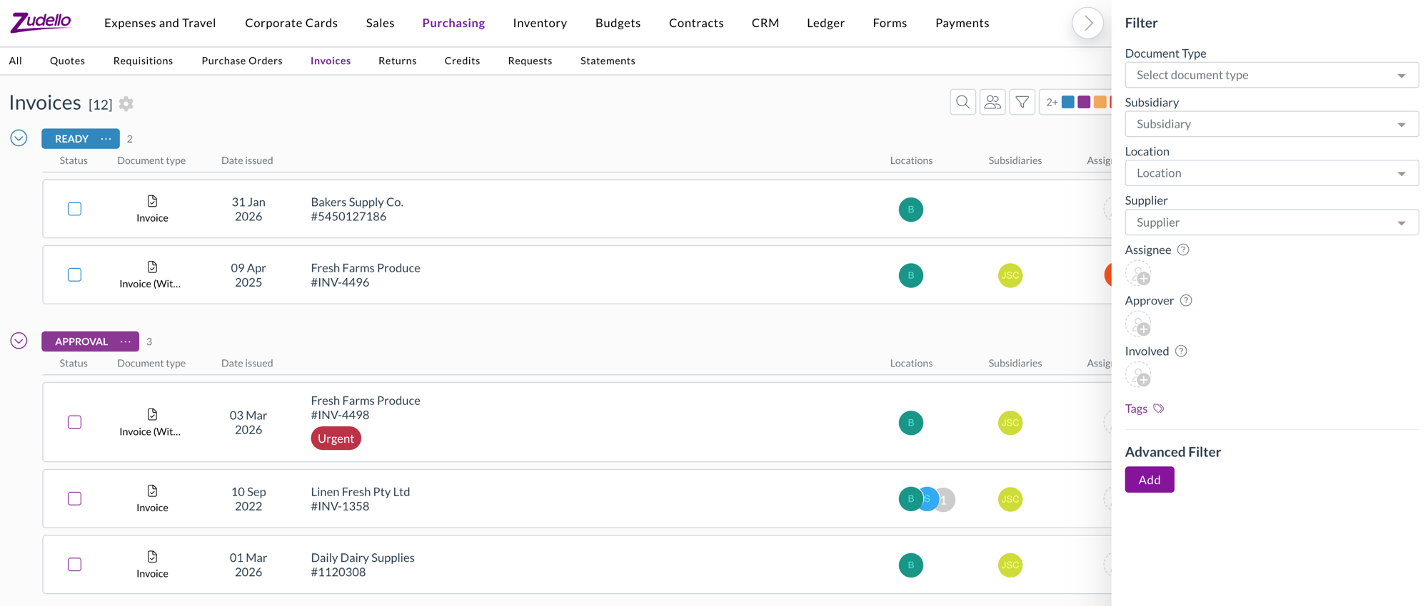This screenshot has width=1428, height=606.
Task: Open the Supplier filter dropdown
Action: [x=1272, y=222]
